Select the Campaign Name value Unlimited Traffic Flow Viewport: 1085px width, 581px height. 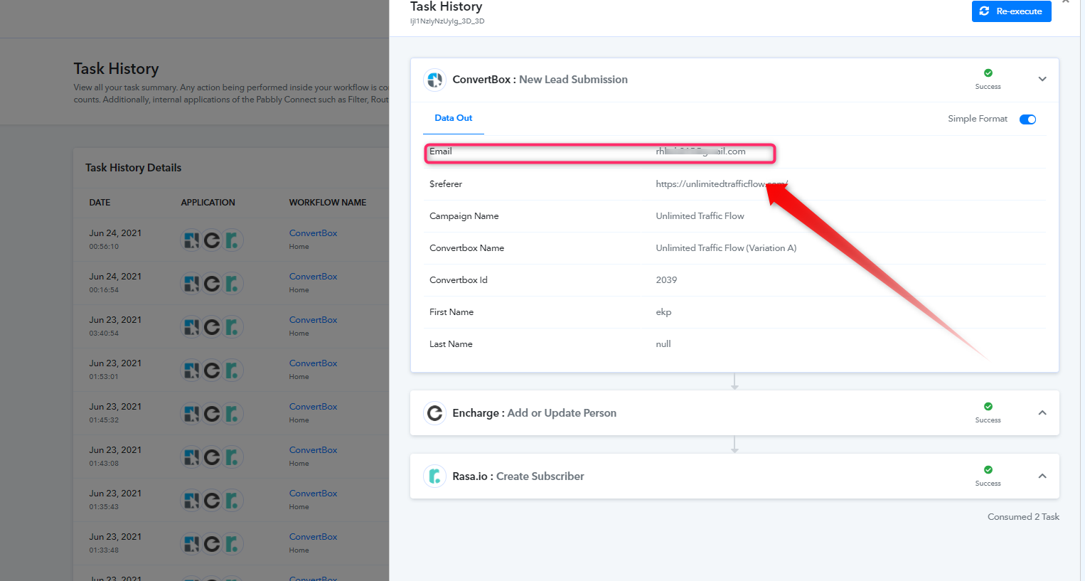click(700, 216)
